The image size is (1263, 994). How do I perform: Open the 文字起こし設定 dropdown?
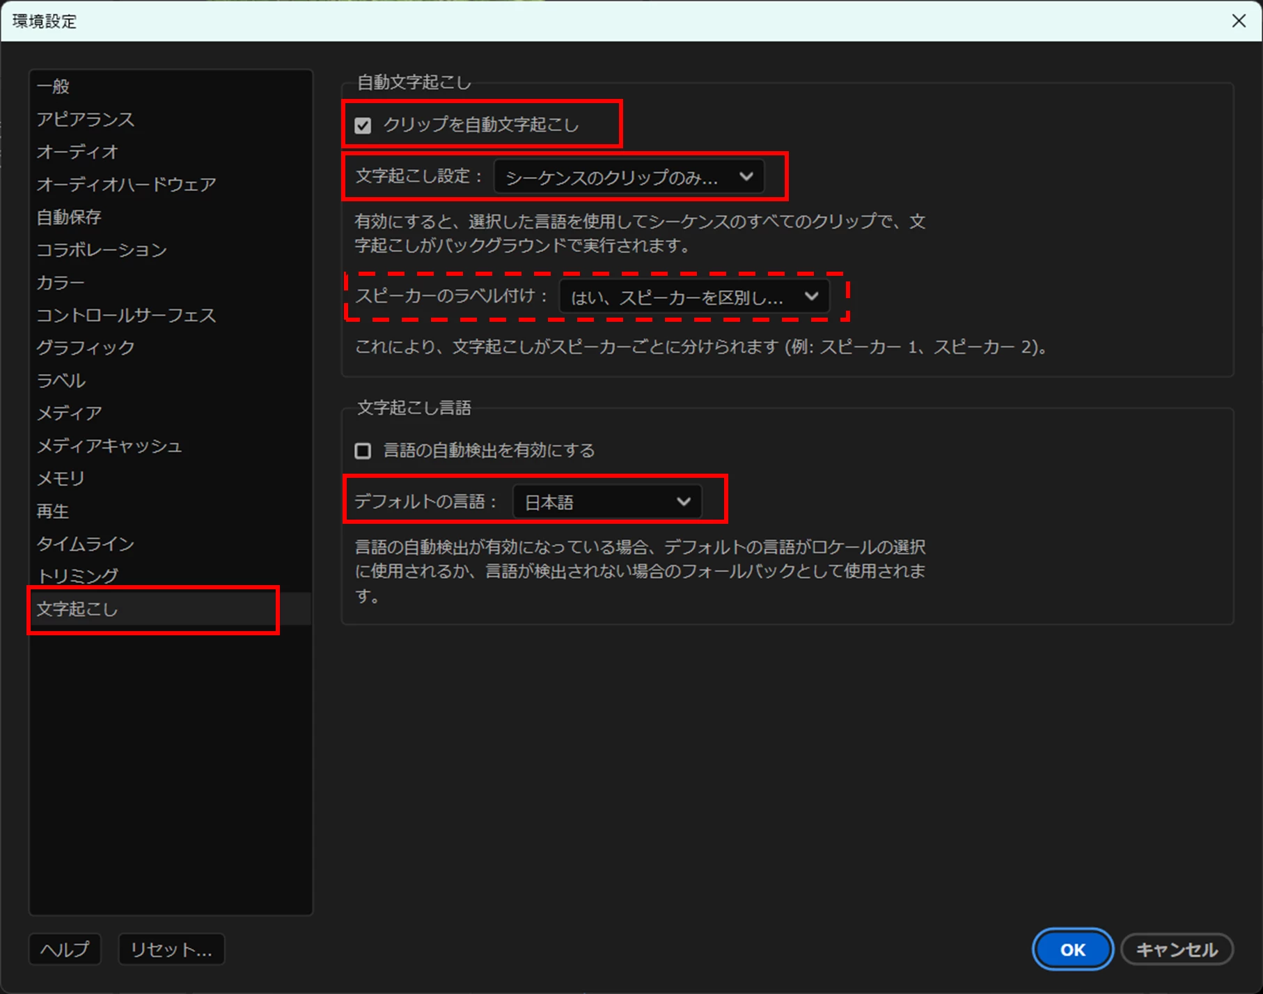630,176
